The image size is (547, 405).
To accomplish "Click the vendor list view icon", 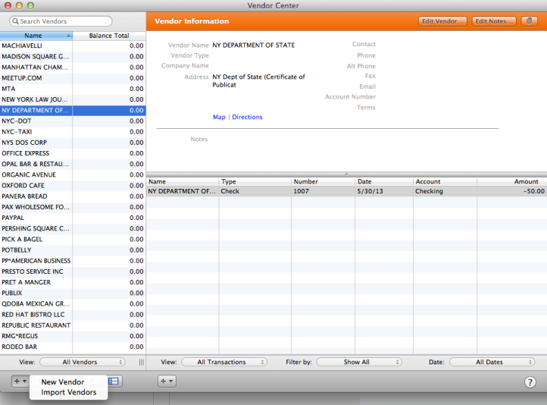I will coord(114,381).
